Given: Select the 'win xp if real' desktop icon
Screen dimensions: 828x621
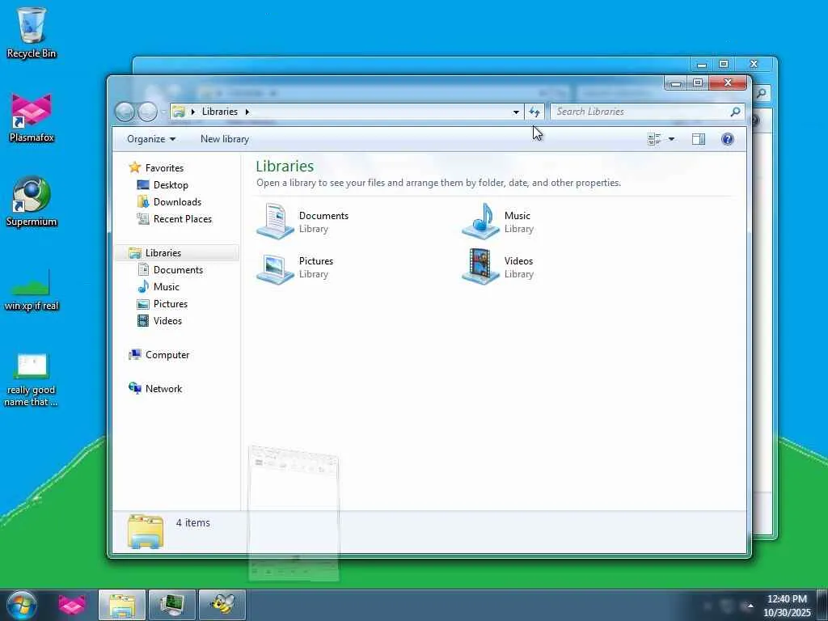Looking at the screenshot, I should (32, 289).
